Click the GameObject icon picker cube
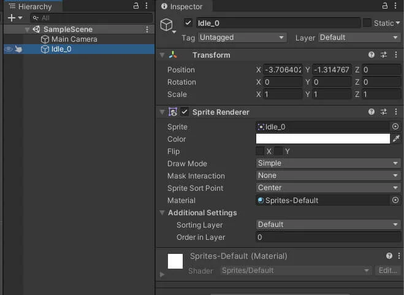The image size is (404, 295). point(167,25)
